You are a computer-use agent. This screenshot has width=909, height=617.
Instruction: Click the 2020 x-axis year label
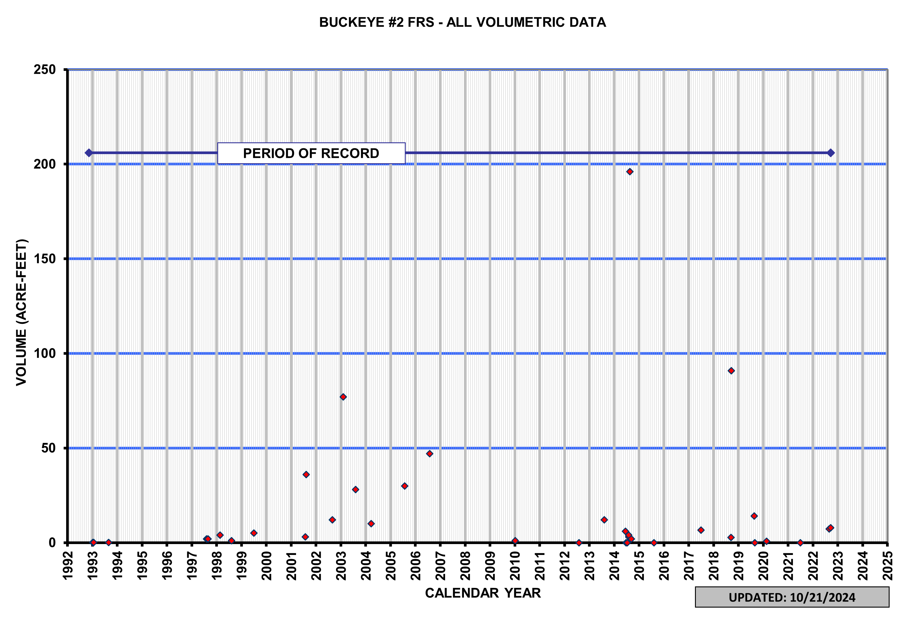point(763,566)
